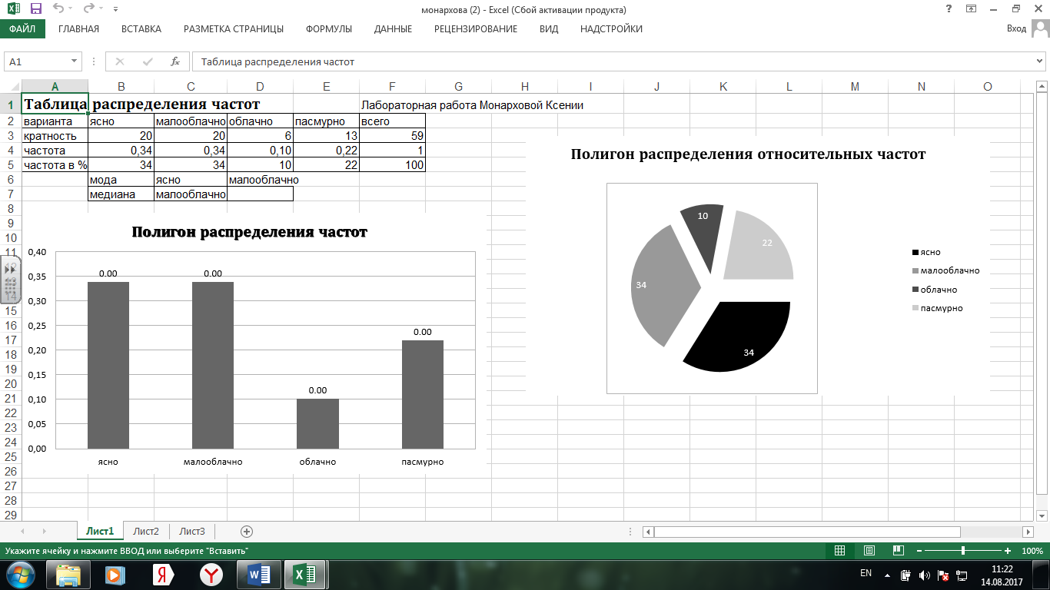Select row 3 header
Image resolution: width=1050 pixels, height=590 pixels.
tap(11, 135)
